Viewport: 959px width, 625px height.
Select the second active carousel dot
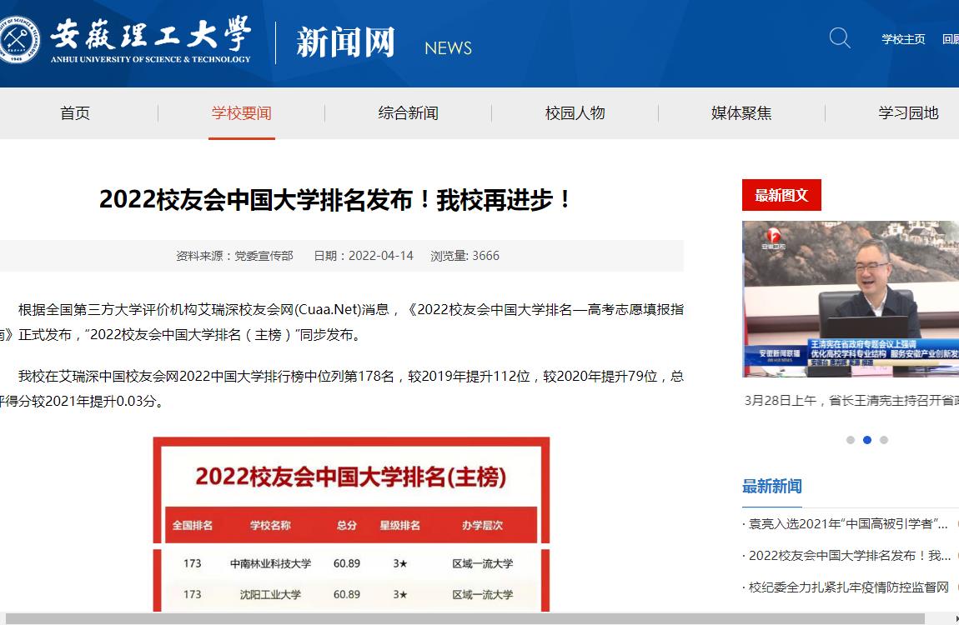[x=866, y=440]
